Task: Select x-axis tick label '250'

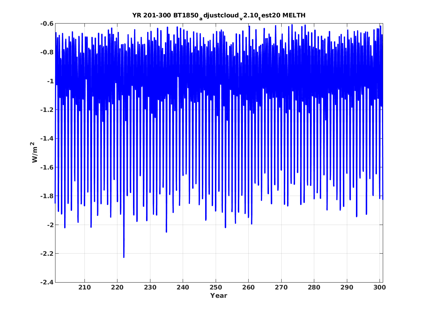Action: coord(216,287)
